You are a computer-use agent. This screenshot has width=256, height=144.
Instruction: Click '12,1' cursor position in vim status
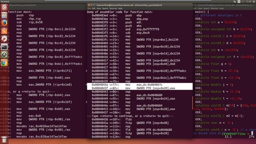point(228,137)
